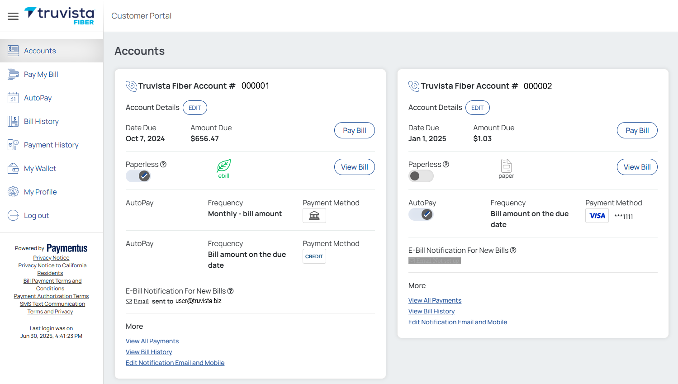Click the Paperless help icon on account 000001
This screenshot has width=678, height=384.
click(163, 165)
